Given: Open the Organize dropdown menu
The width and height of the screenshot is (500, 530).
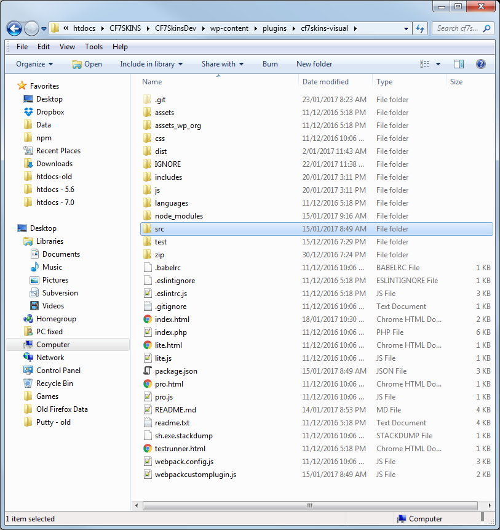Looking at the screenshot, I should (34, 64).
